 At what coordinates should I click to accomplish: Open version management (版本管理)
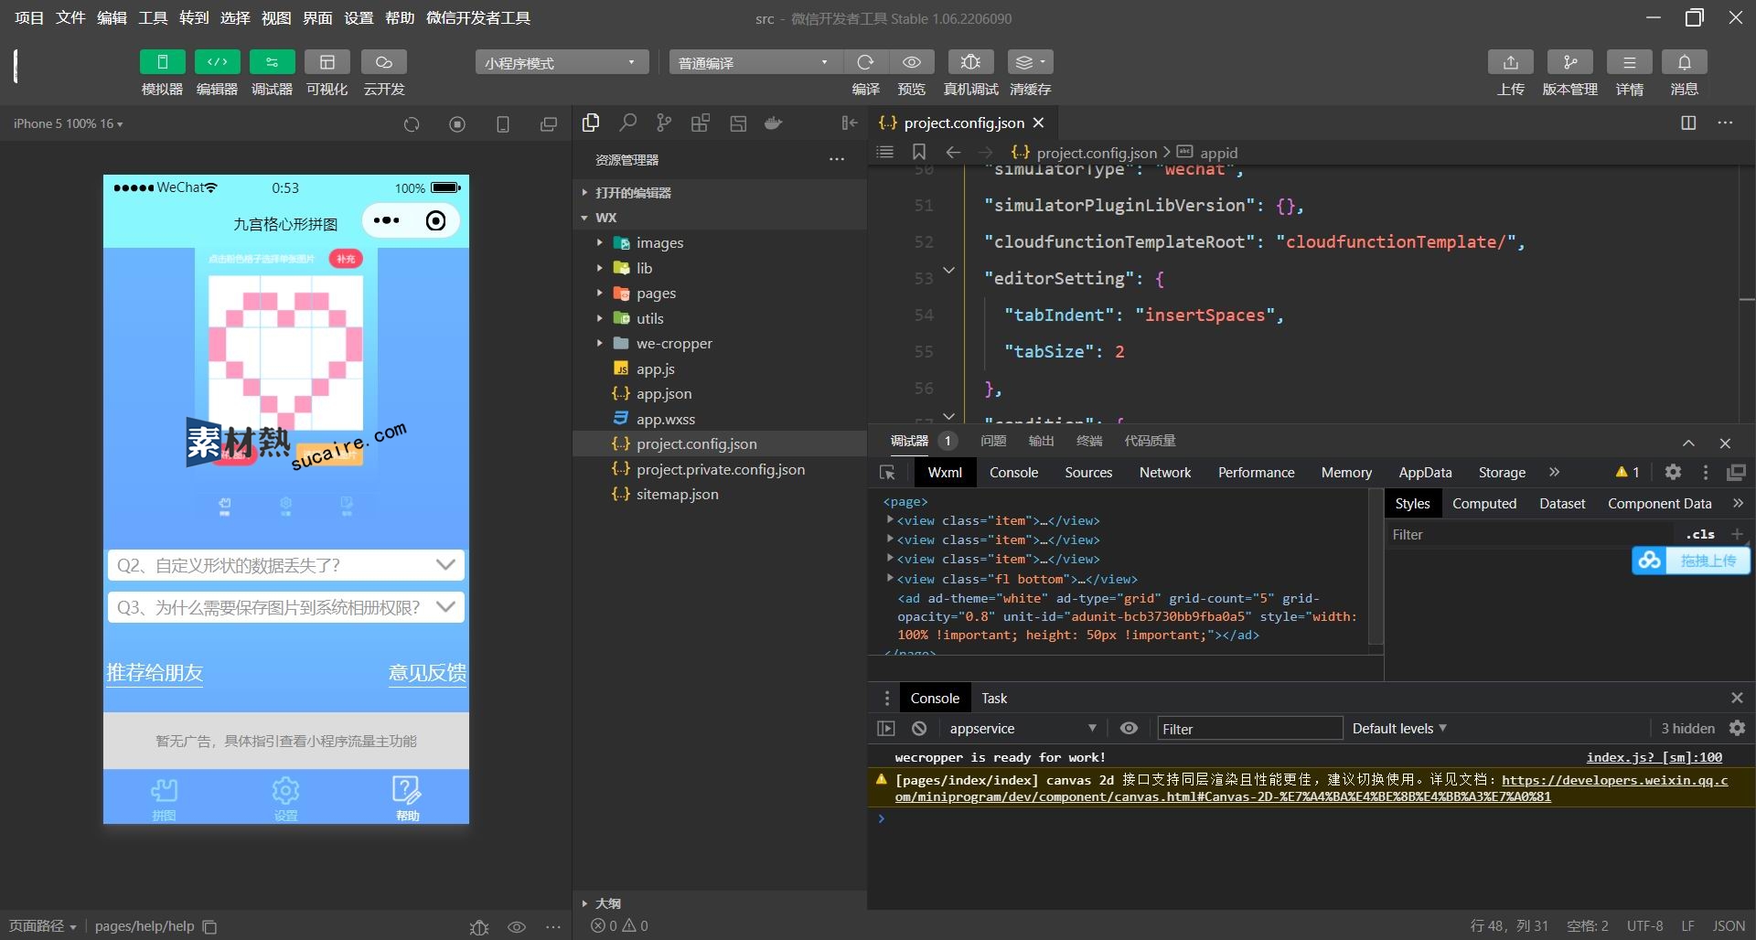1569,62
